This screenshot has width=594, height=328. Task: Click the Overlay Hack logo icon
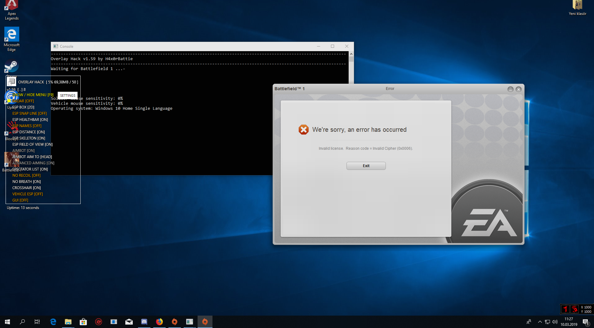pos(11,82)
